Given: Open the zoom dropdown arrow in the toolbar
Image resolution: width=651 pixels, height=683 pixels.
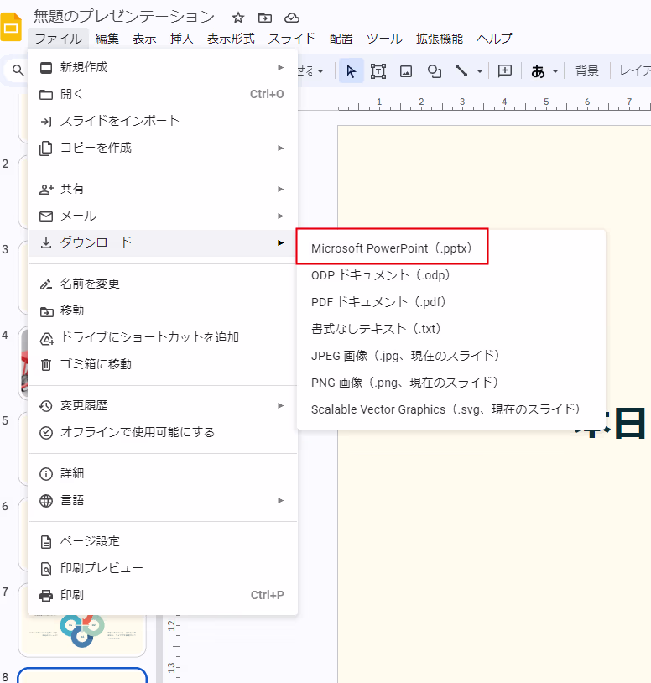Looking at the screenshot, I should coord(320,71).
